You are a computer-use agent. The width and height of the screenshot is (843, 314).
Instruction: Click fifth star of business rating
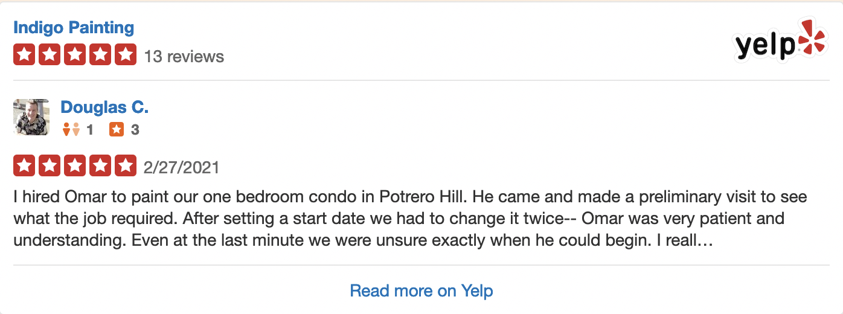point(126,55)
